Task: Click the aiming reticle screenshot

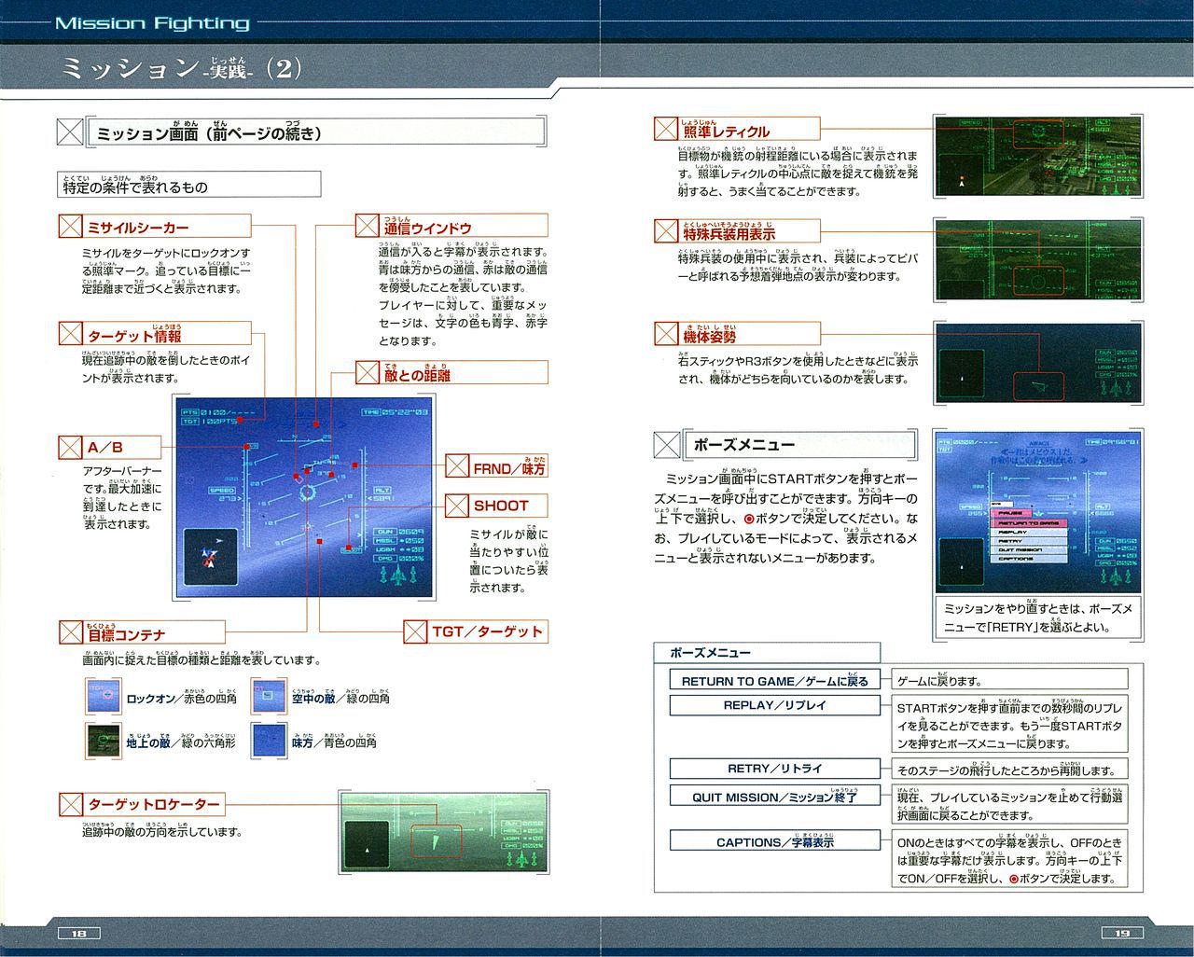Action: pyautogui.click(x=1038, y=158)
